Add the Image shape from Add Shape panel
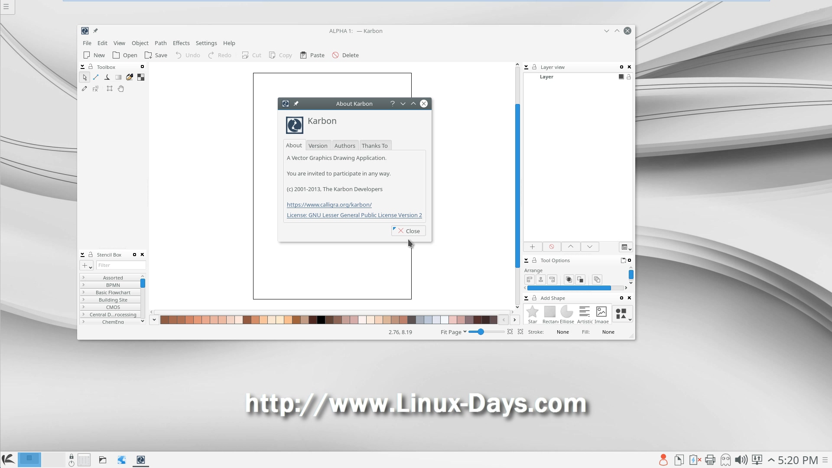The width and height of the screenshot is (832, 468). pos(601,315)
